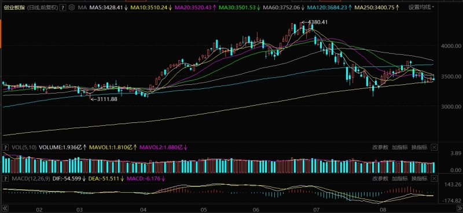Viewport: 463px width, 213px height.
Task: Close the VOL indicator panel
Action: [433, 147]
